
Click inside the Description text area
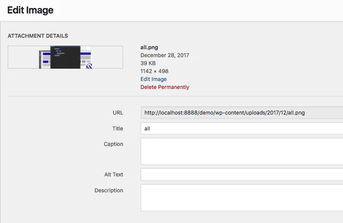[x=241, y=198]
